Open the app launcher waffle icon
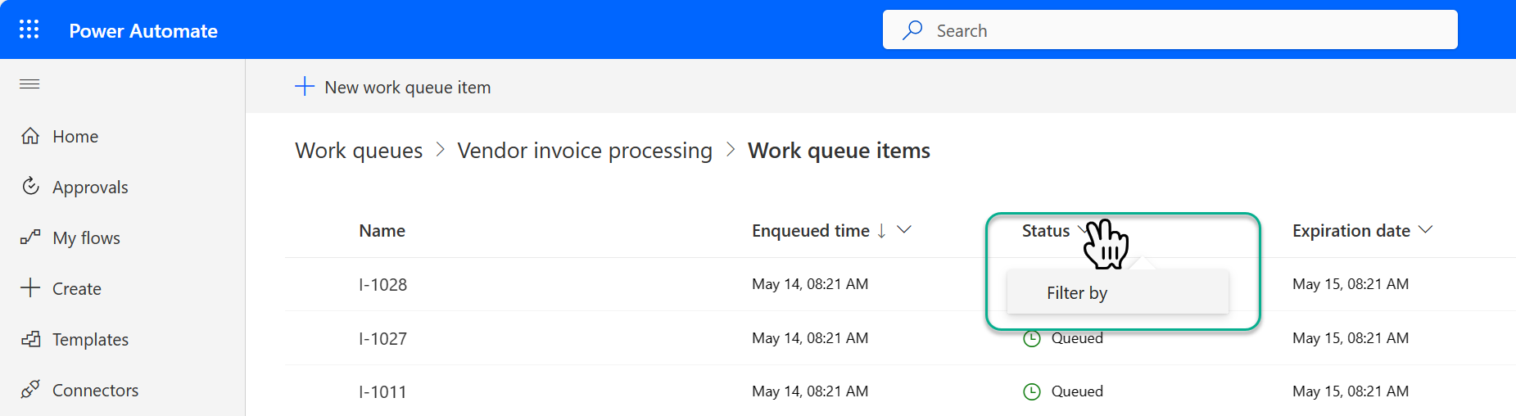 pos(29,29)
